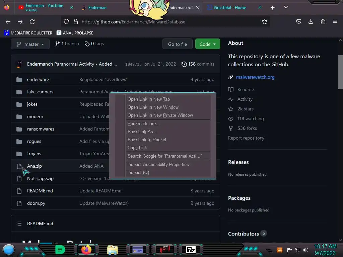
Task: Go back with the browser back arrow
Action: pyautogui.click(x=8, y=22)
